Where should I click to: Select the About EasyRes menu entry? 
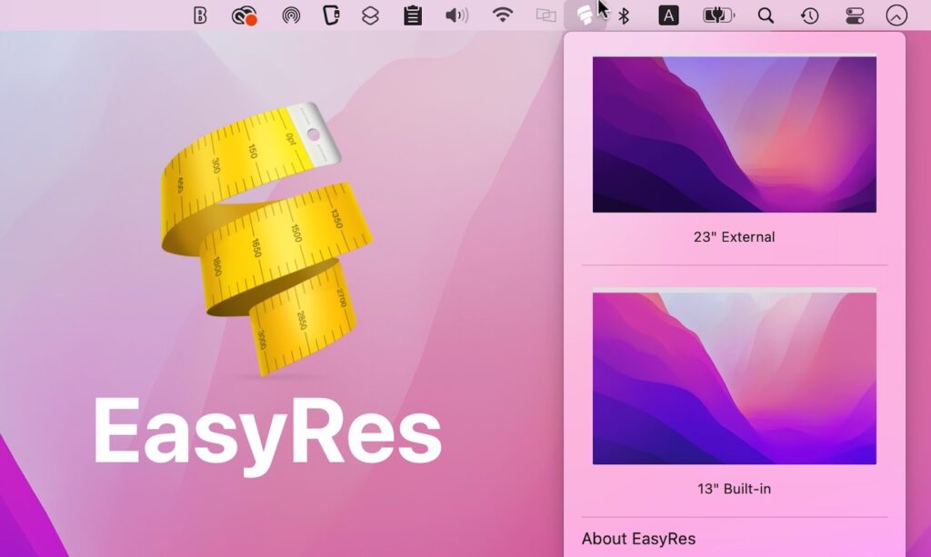639,538
